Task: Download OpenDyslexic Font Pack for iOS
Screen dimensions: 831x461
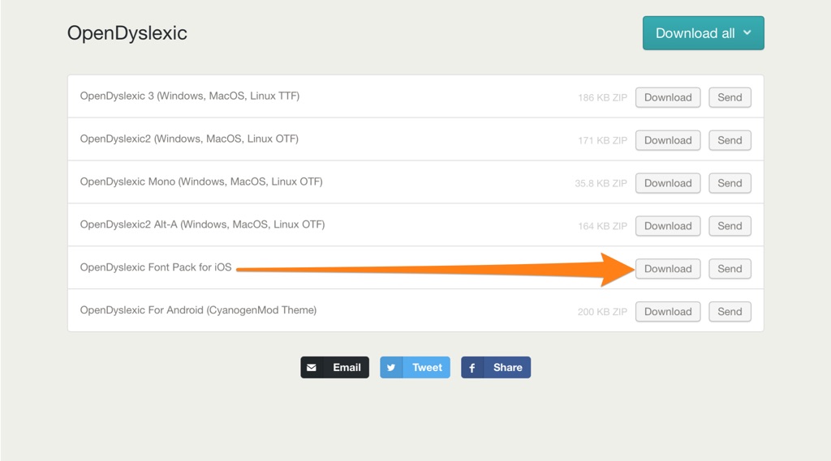Action: (x=667, y=269)
